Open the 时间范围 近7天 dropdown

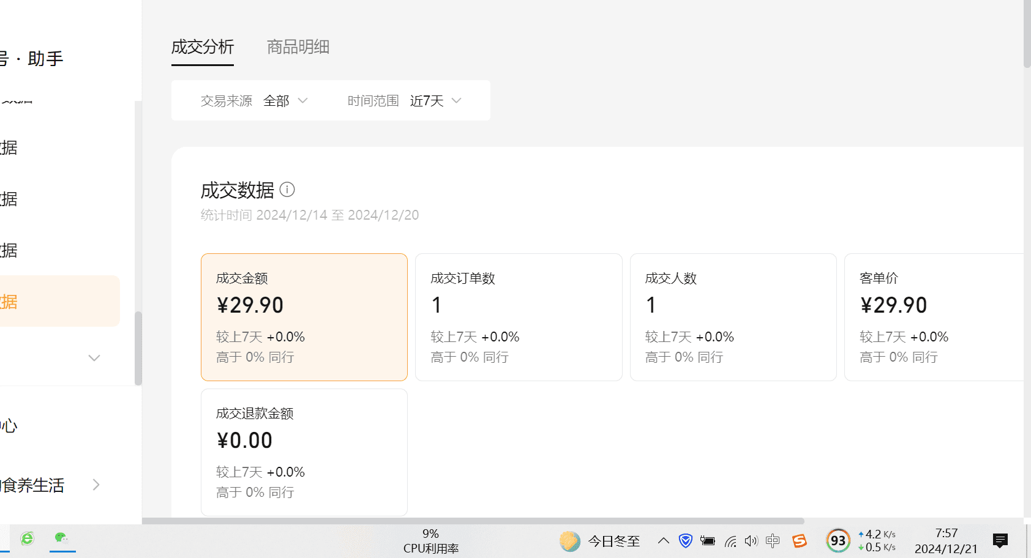point(435,100)
